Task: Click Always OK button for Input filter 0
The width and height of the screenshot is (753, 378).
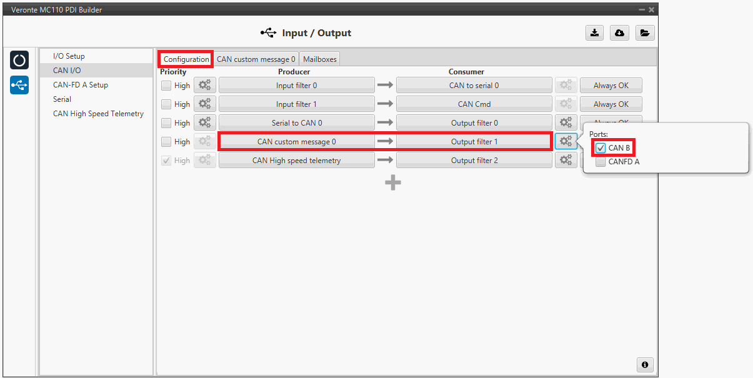Action: click(x=611, y=86)
